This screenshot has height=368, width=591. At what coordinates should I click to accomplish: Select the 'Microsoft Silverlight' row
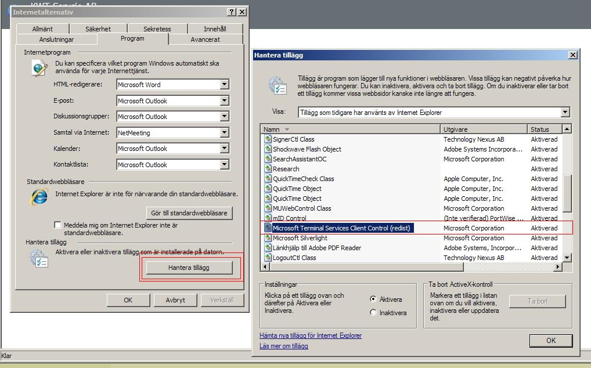point(411,237)
